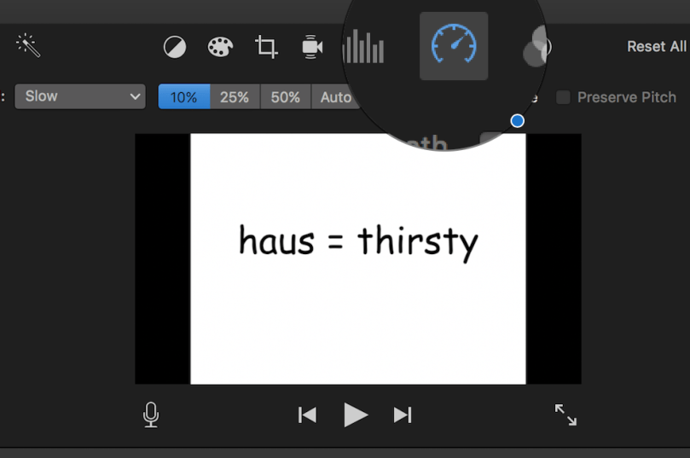The height and width of the screenshot is (458, 690).
Task: Select the 25% speed option
Action: tap(235, 97)
